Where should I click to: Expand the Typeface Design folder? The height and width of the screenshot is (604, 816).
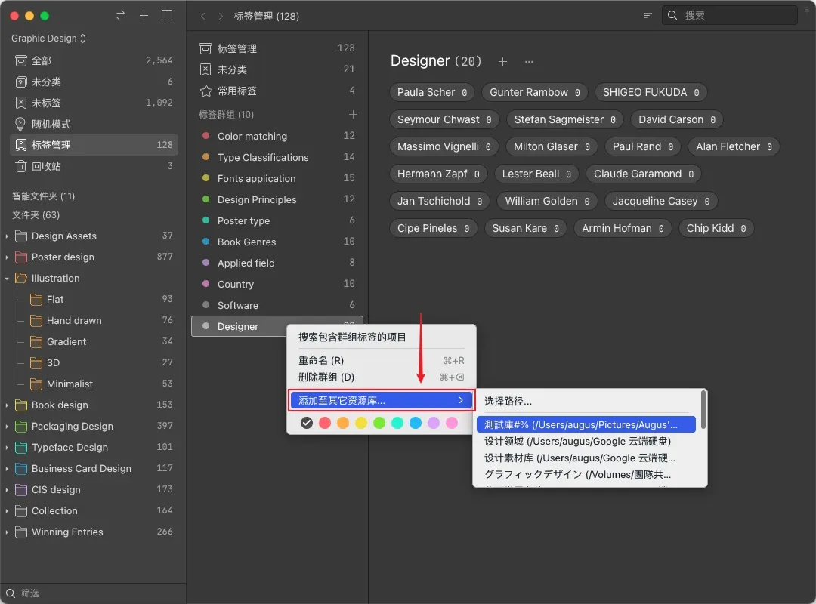[7, 448]
